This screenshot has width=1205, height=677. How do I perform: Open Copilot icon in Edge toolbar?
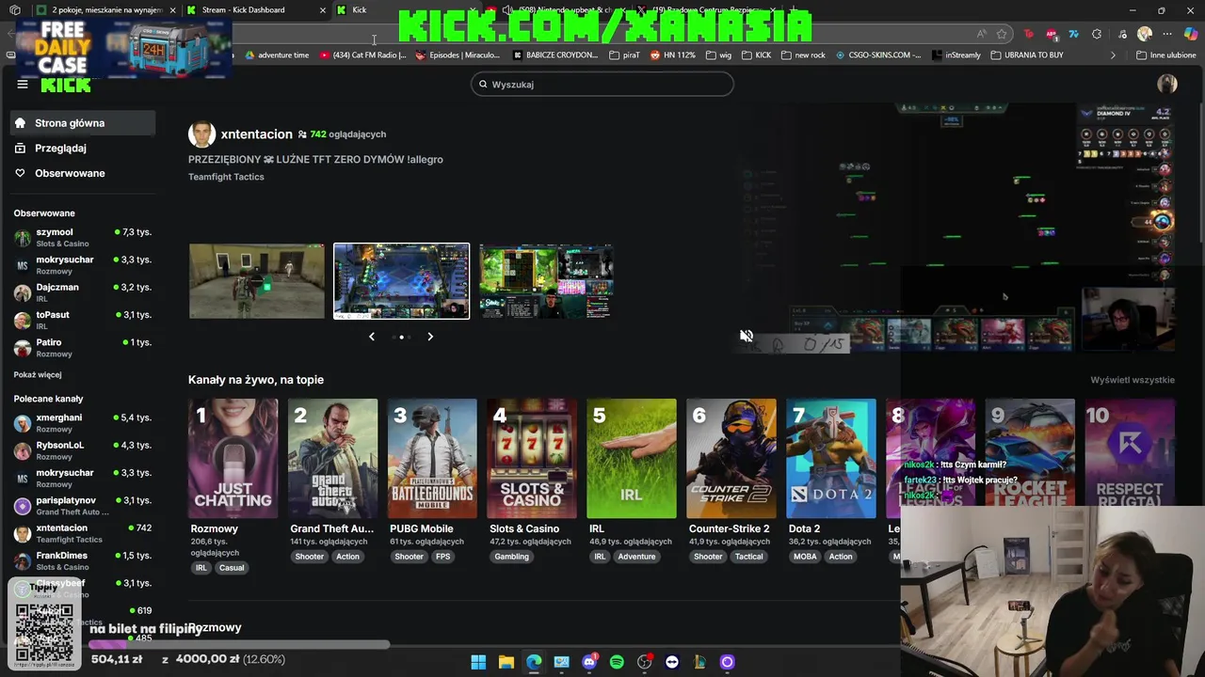tap(1191, 34)
